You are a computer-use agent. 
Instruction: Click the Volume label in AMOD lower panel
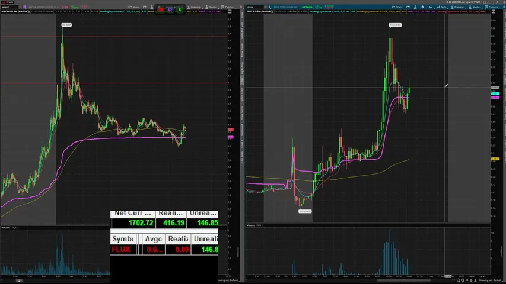point(5,228)
